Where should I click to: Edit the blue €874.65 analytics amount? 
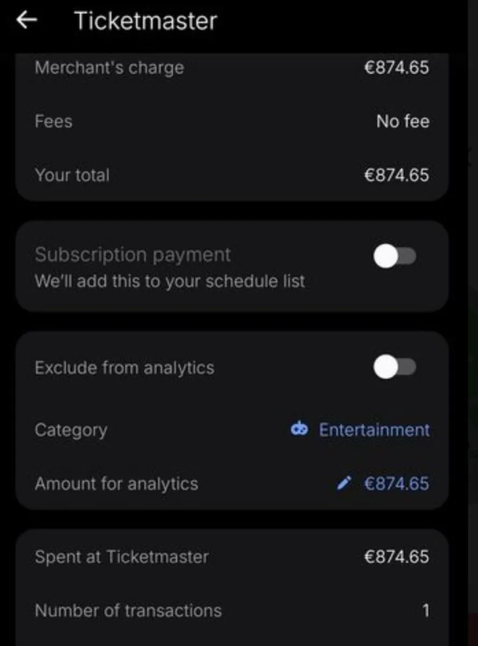(396, 483)
